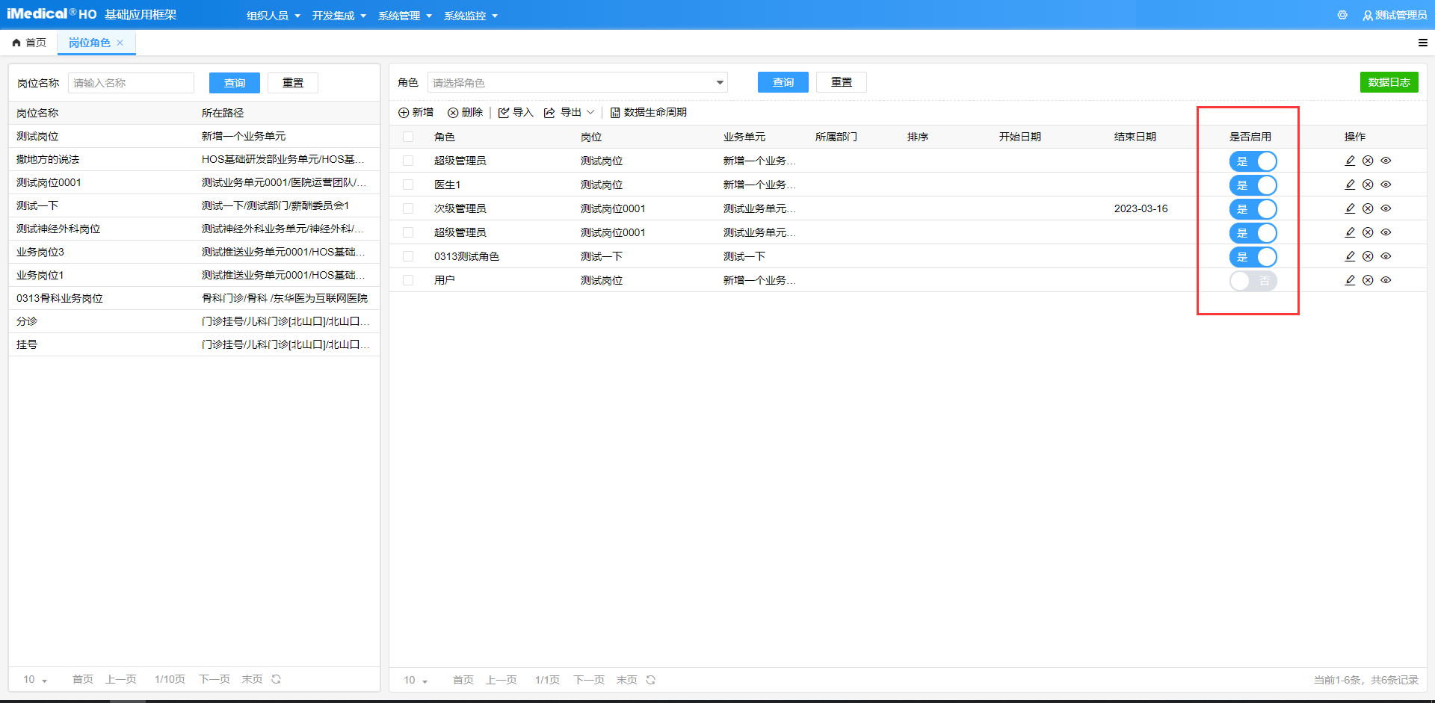The width and height of the screenshot is (1435, 703).
Task: Open 数据生命周期 toolbar item
Action: tap(648, 112)
